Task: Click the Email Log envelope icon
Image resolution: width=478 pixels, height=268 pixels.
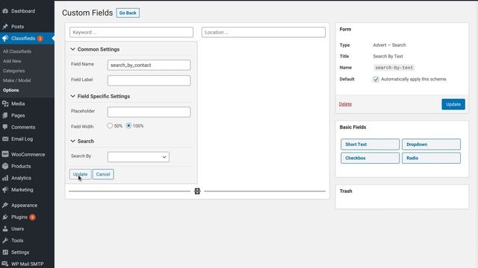Action: 5,139
